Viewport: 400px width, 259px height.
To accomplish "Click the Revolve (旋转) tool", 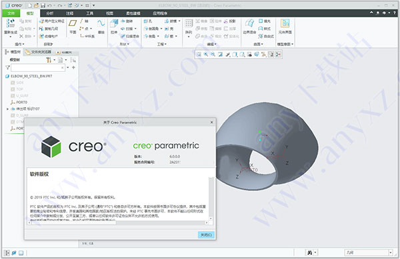I will point(127,21).
